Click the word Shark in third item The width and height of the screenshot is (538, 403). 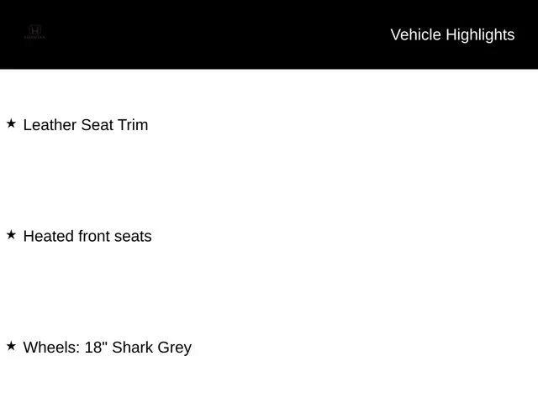[133, 348]
